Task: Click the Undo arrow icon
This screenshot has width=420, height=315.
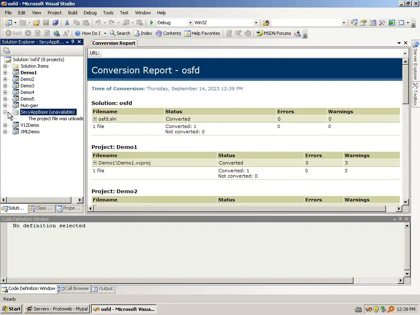Action: pyautogui.click(x=98, y=23)
